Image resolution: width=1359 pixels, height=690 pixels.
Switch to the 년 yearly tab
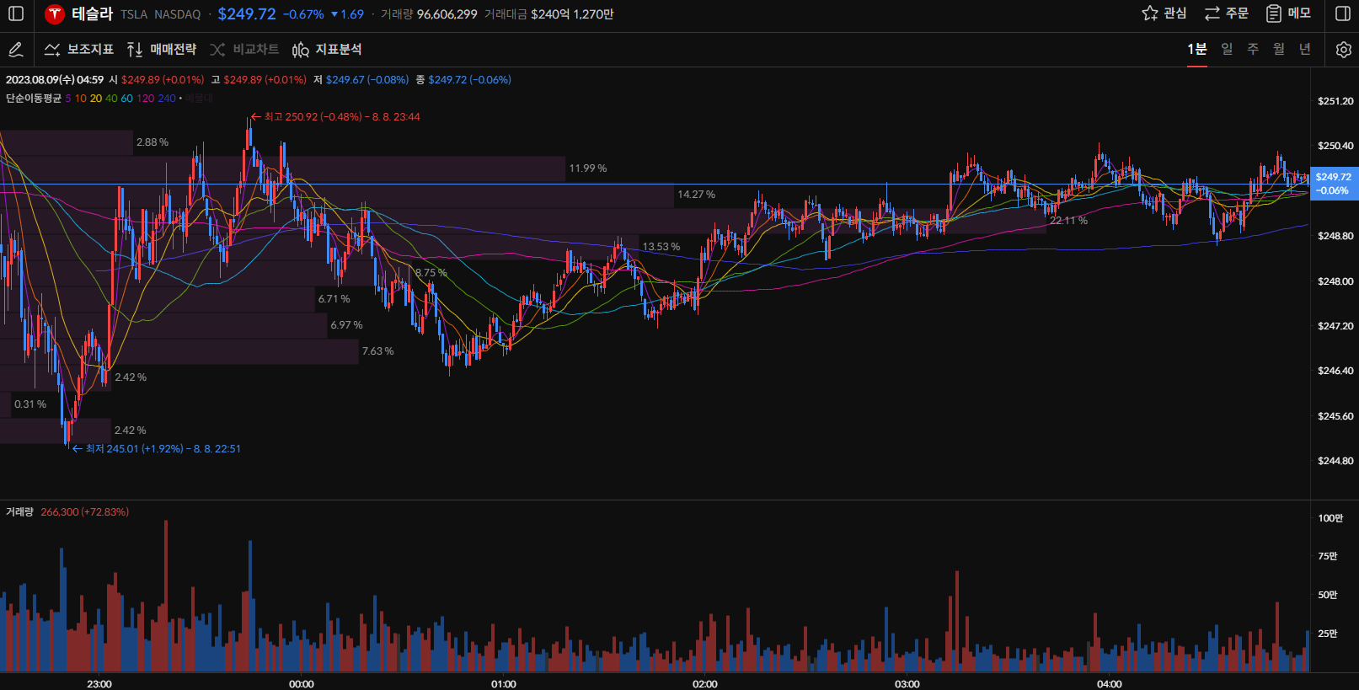coord(1305,49)
